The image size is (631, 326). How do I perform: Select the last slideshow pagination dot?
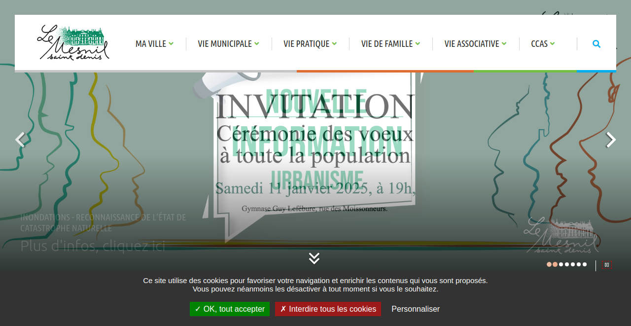pyautogui.click(x=585, y=264)
